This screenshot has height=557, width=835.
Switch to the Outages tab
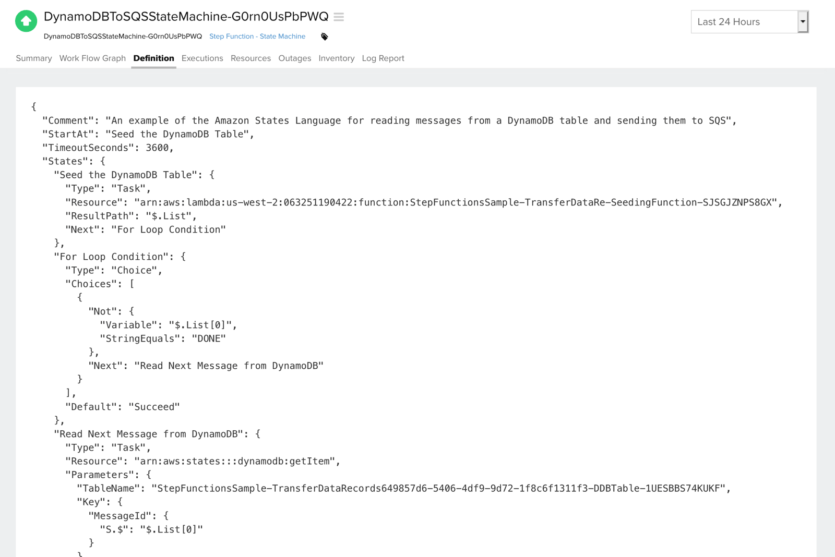[x=294, y=58]
